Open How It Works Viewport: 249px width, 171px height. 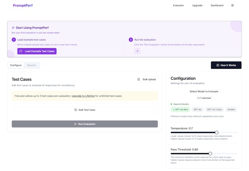(226, 65)
